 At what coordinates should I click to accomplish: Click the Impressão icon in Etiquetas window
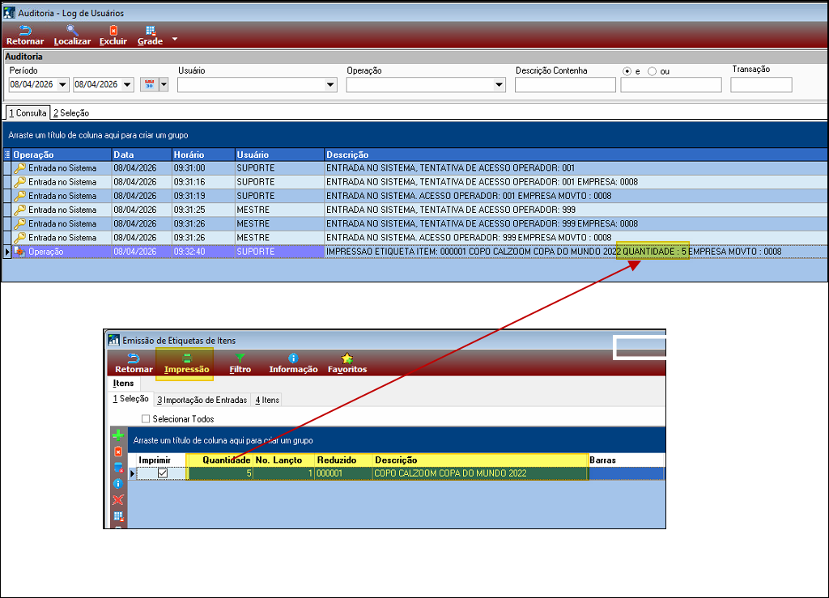186,358
